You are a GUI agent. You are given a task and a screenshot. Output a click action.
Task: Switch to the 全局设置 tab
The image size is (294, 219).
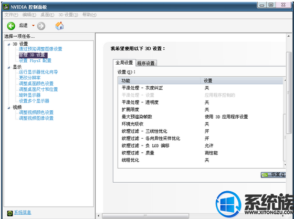[124, 62]
